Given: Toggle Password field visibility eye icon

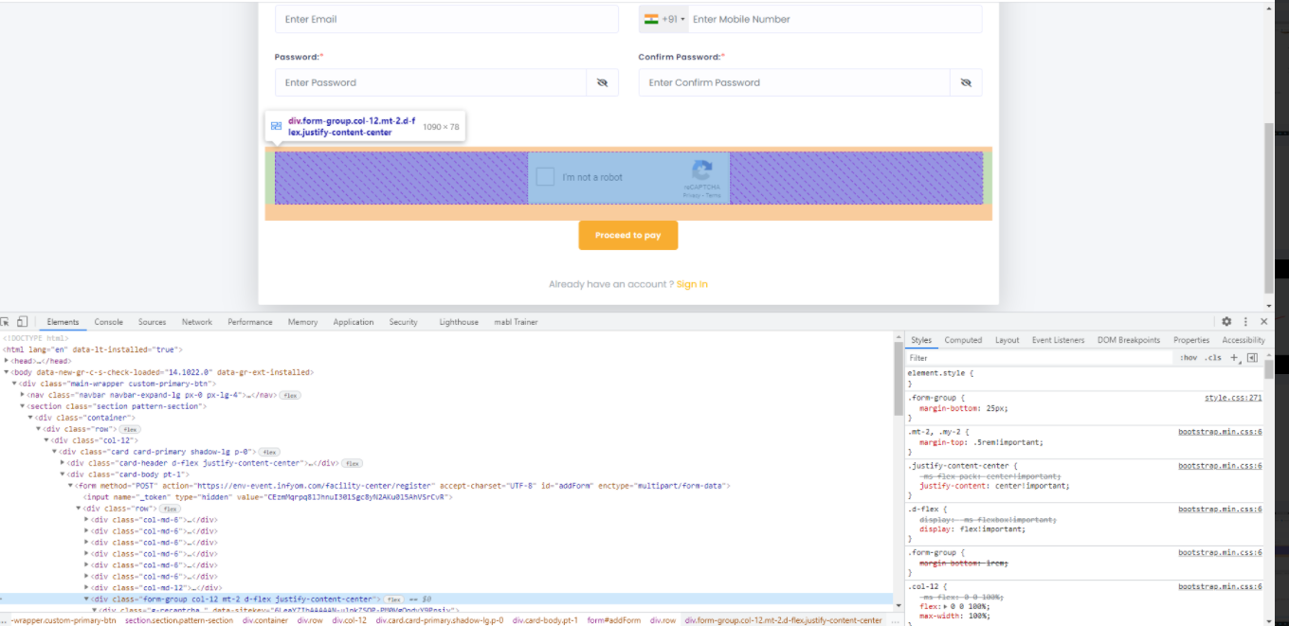Looking at the screenshot, I should pos(602,82).
